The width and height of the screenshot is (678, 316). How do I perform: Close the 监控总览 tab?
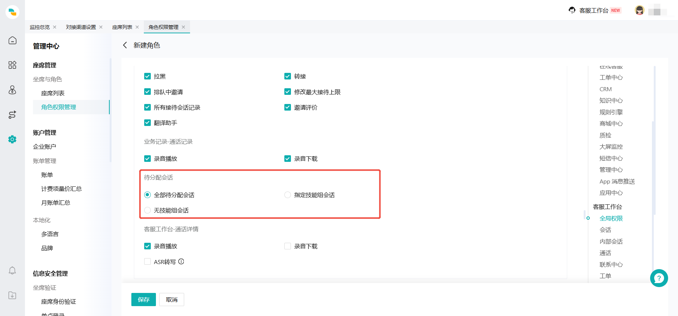tap(55, 27)
